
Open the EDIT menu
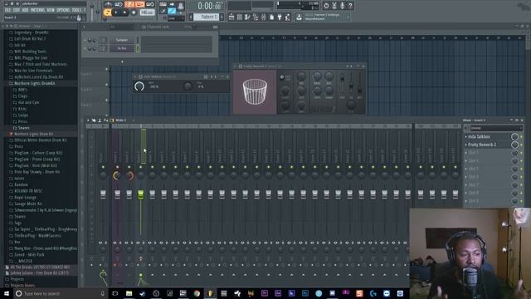(x=17, y=10)
